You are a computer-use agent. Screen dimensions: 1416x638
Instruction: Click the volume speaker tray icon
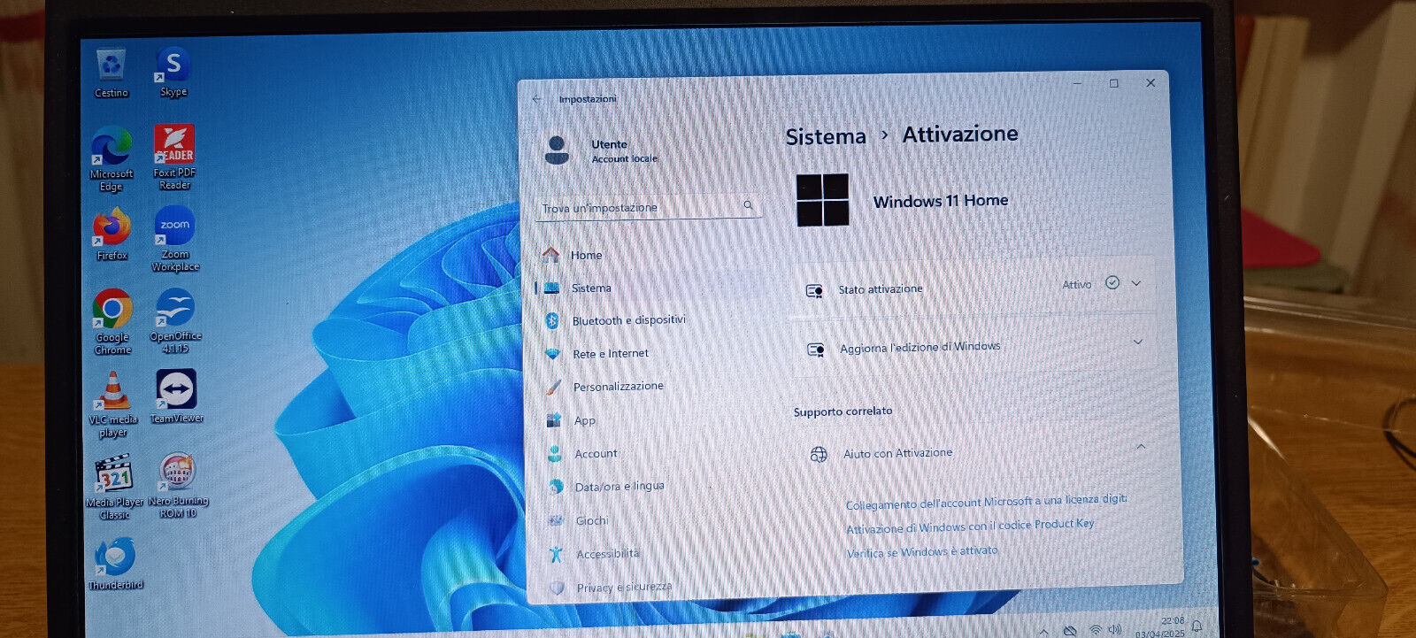coord(1115,630)
